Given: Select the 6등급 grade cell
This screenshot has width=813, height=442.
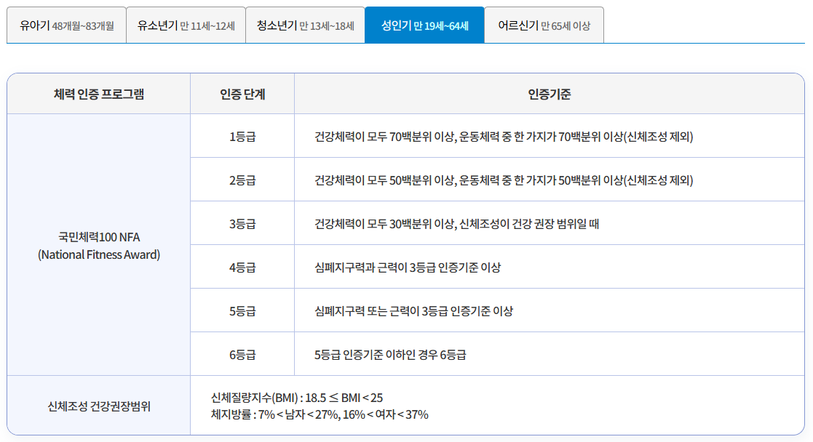Looking at the screenshot, I should tap(241, 353).
